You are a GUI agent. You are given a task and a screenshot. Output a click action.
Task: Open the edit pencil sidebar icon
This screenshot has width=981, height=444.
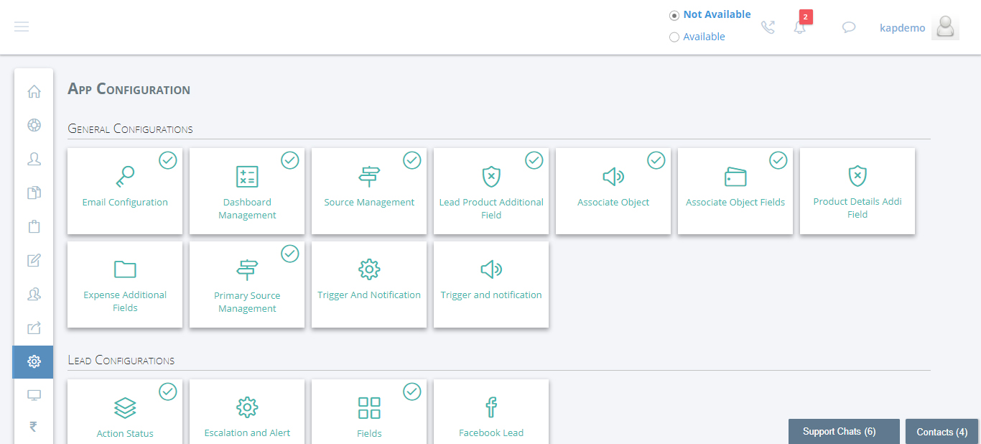pos(34,260)
